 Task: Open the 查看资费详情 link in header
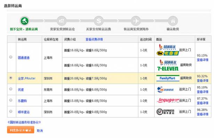tap(94, 40)
